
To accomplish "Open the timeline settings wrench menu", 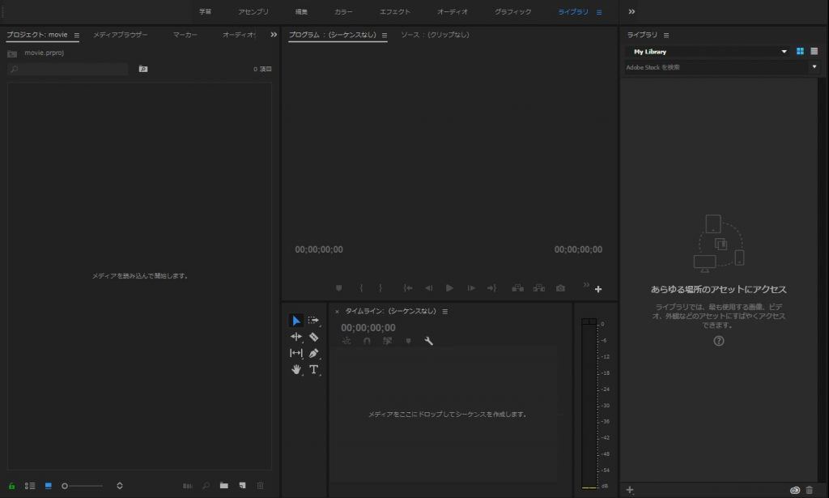I will (x=429, y=341).
